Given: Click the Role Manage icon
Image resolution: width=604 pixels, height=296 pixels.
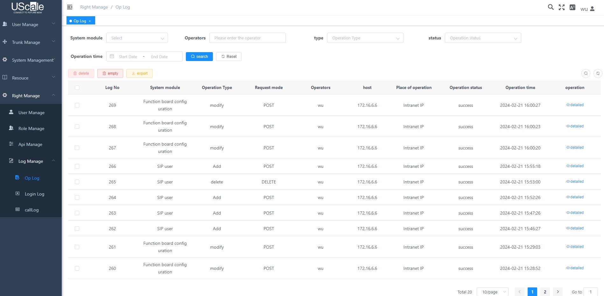Looking at the screenshot, I should (11, 128).
